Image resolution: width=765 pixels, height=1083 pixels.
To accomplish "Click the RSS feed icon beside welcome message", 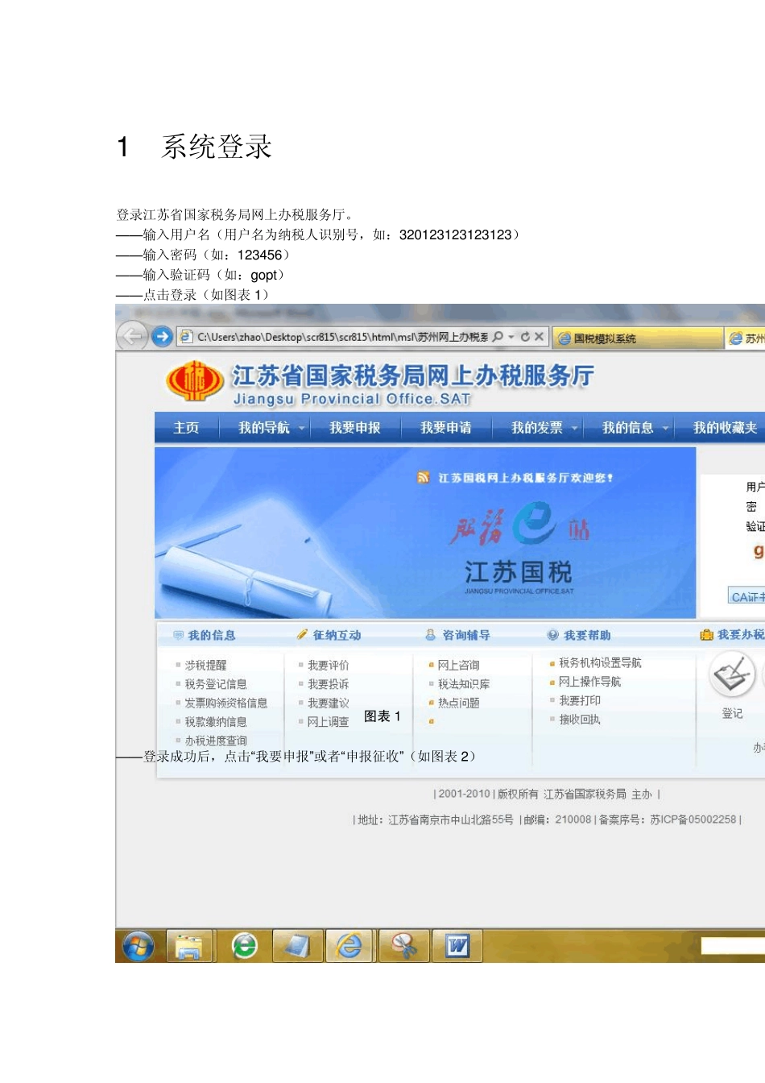I will tap(424, 478).
